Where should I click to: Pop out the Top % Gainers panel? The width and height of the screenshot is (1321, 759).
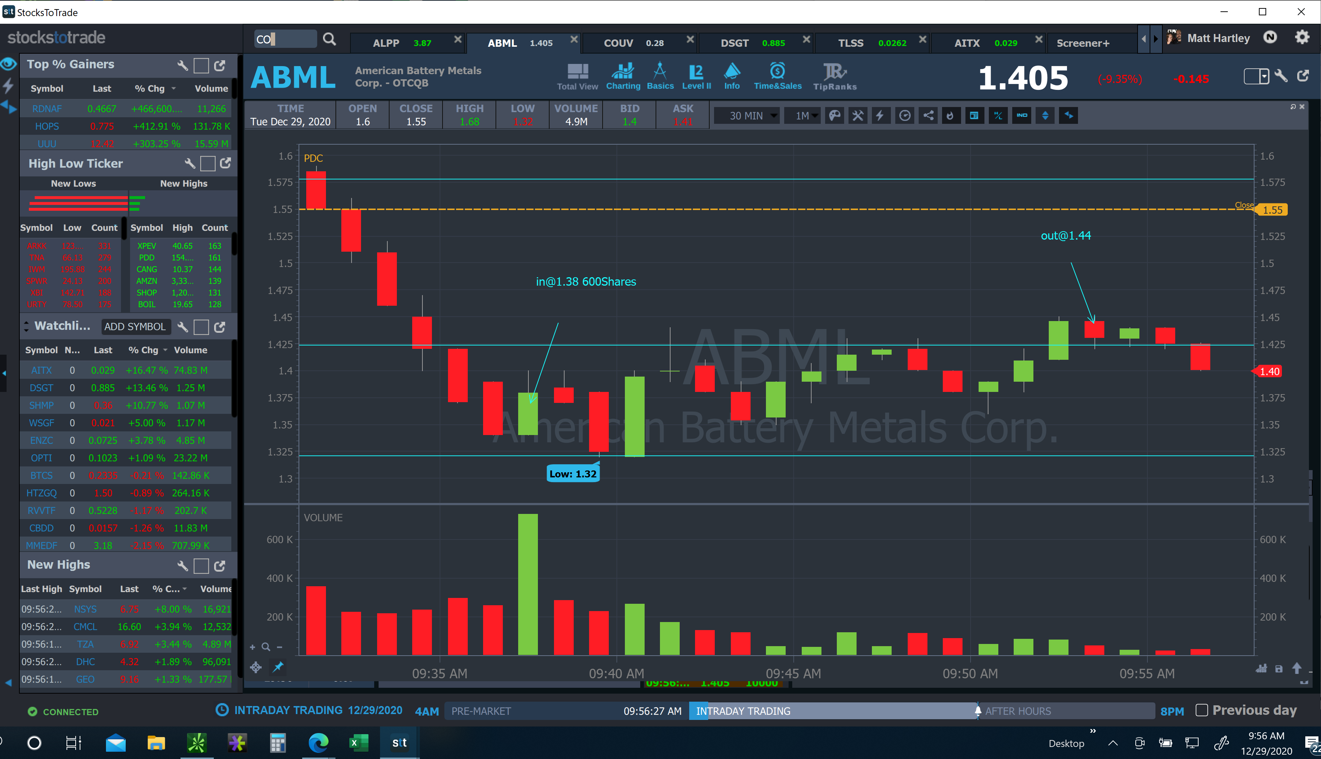pos(220,65)
